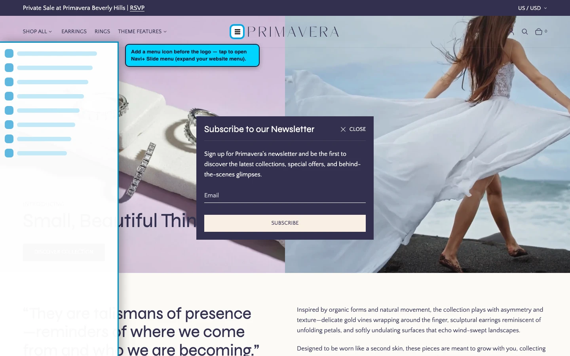Open the search icon in header

[525, 32]
